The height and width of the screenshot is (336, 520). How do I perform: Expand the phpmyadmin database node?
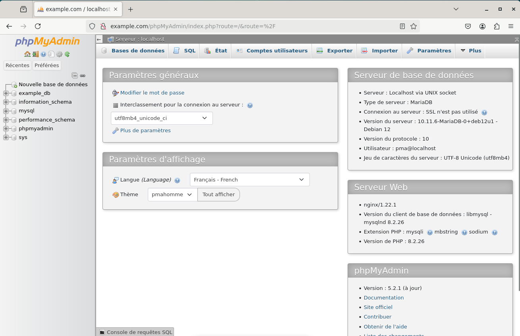pyautogui.click(x=6, y=129)
